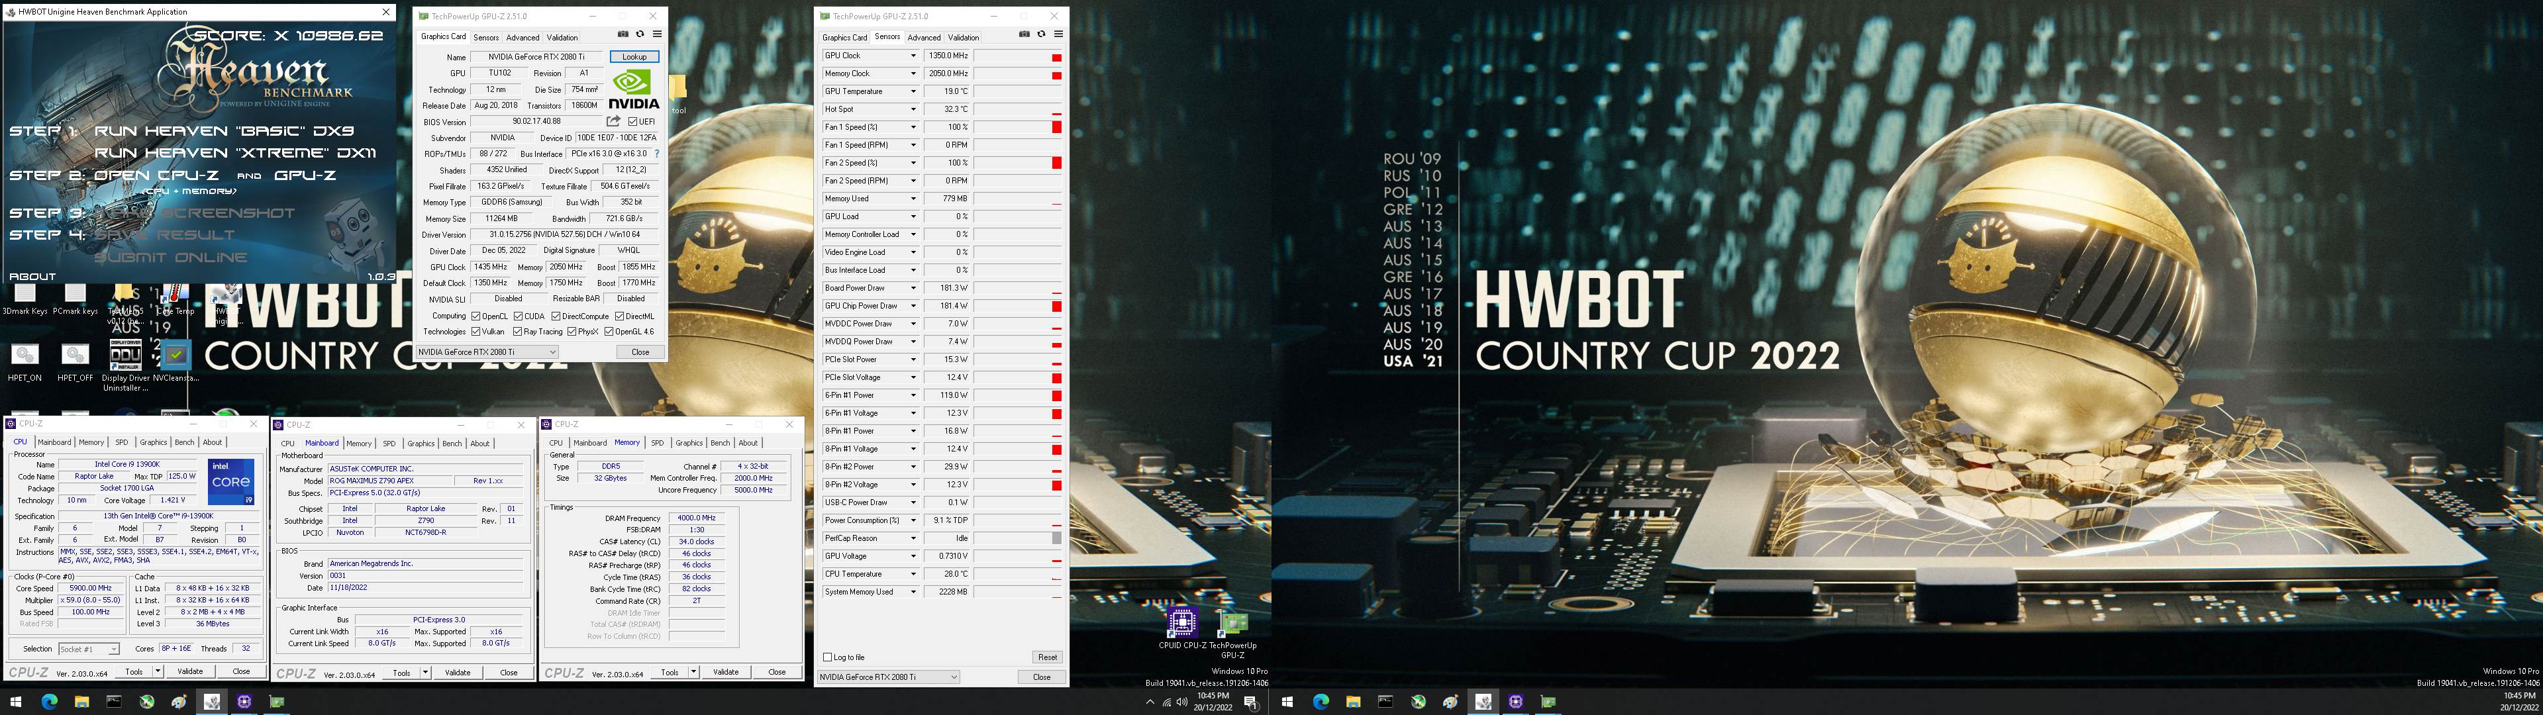Toggle the Ray Tracing checkbox
Viewport: 2543px width, 715px height.
coord(519,332)
